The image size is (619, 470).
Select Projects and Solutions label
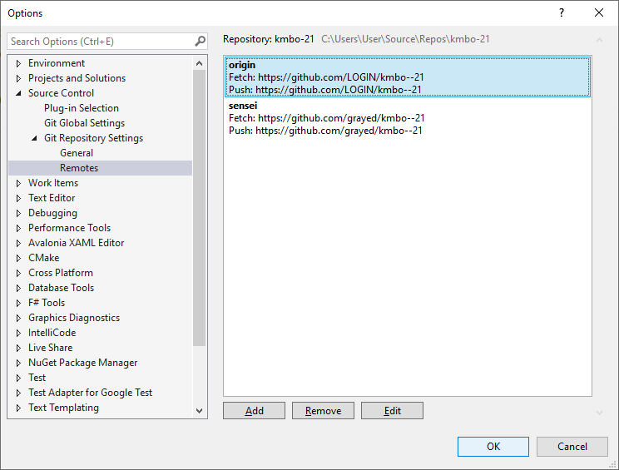[x=77, y=77]
